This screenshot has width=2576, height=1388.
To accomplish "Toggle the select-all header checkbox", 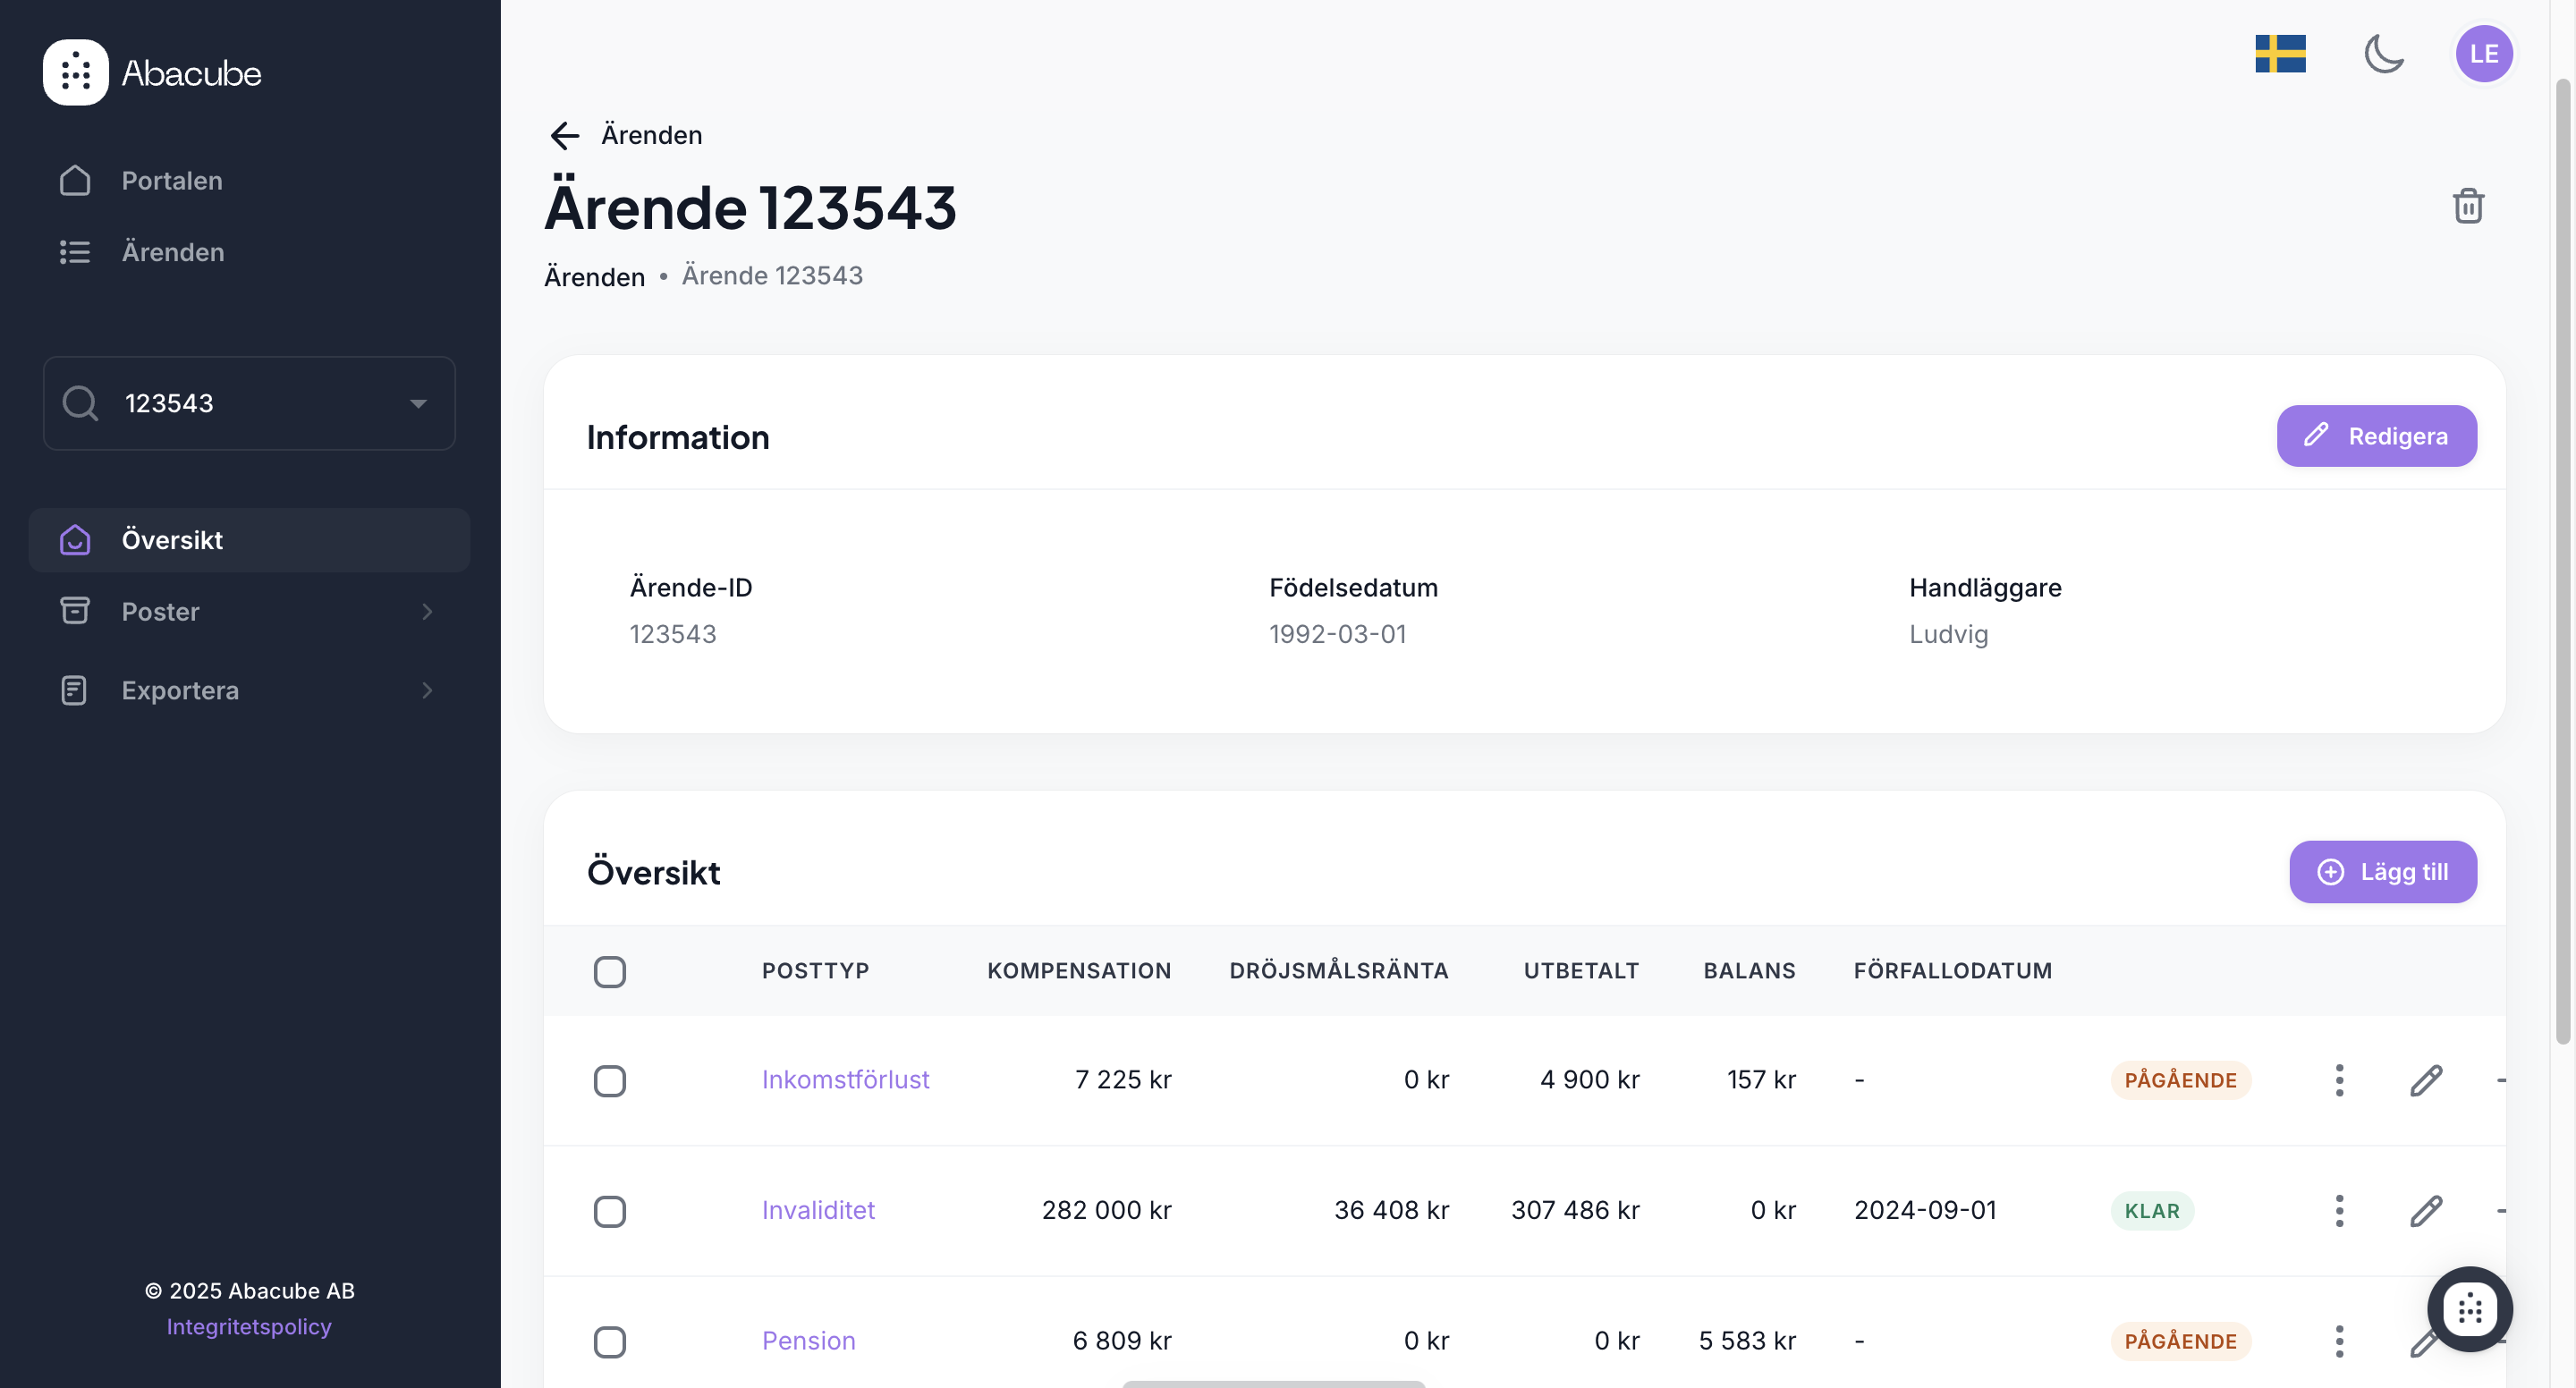I will [609, 971].
